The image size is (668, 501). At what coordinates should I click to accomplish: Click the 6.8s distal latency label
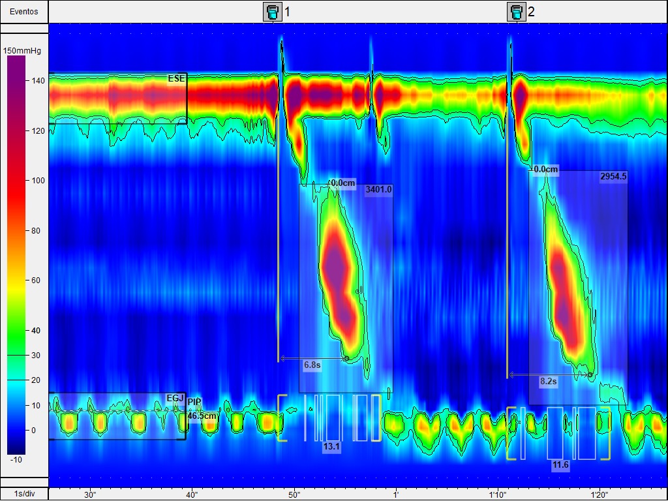tap(312, 365)
